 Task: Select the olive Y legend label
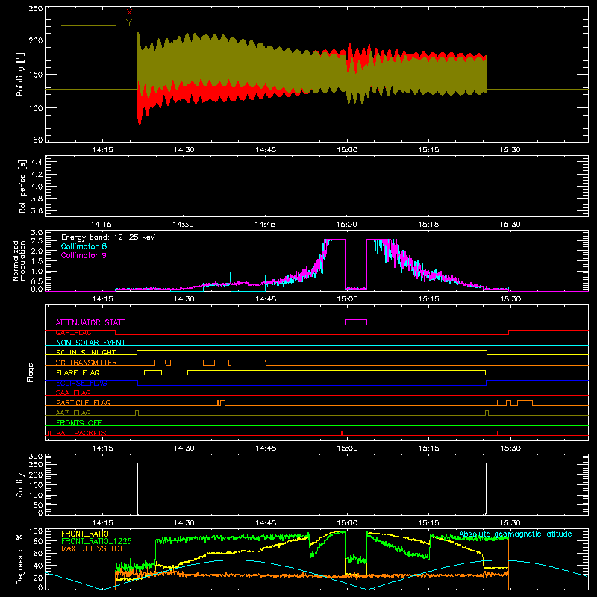pyautogui.click(x=129, y=23)
